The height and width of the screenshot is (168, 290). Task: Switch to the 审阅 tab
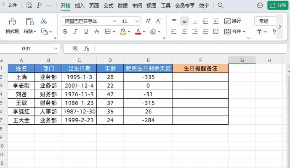point(137,5)
